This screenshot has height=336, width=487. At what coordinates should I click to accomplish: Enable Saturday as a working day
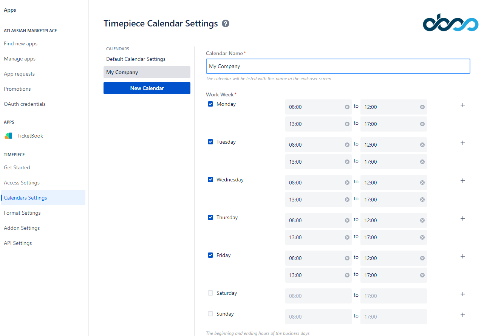tap(210, 293)
